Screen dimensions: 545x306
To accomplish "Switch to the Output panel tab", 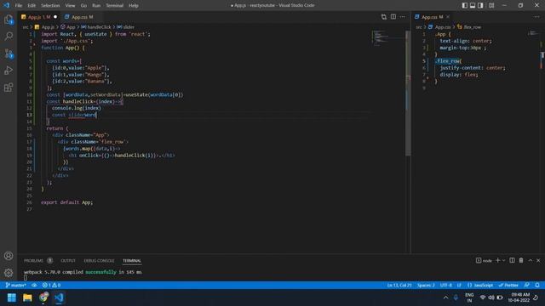I will (68, 261).
